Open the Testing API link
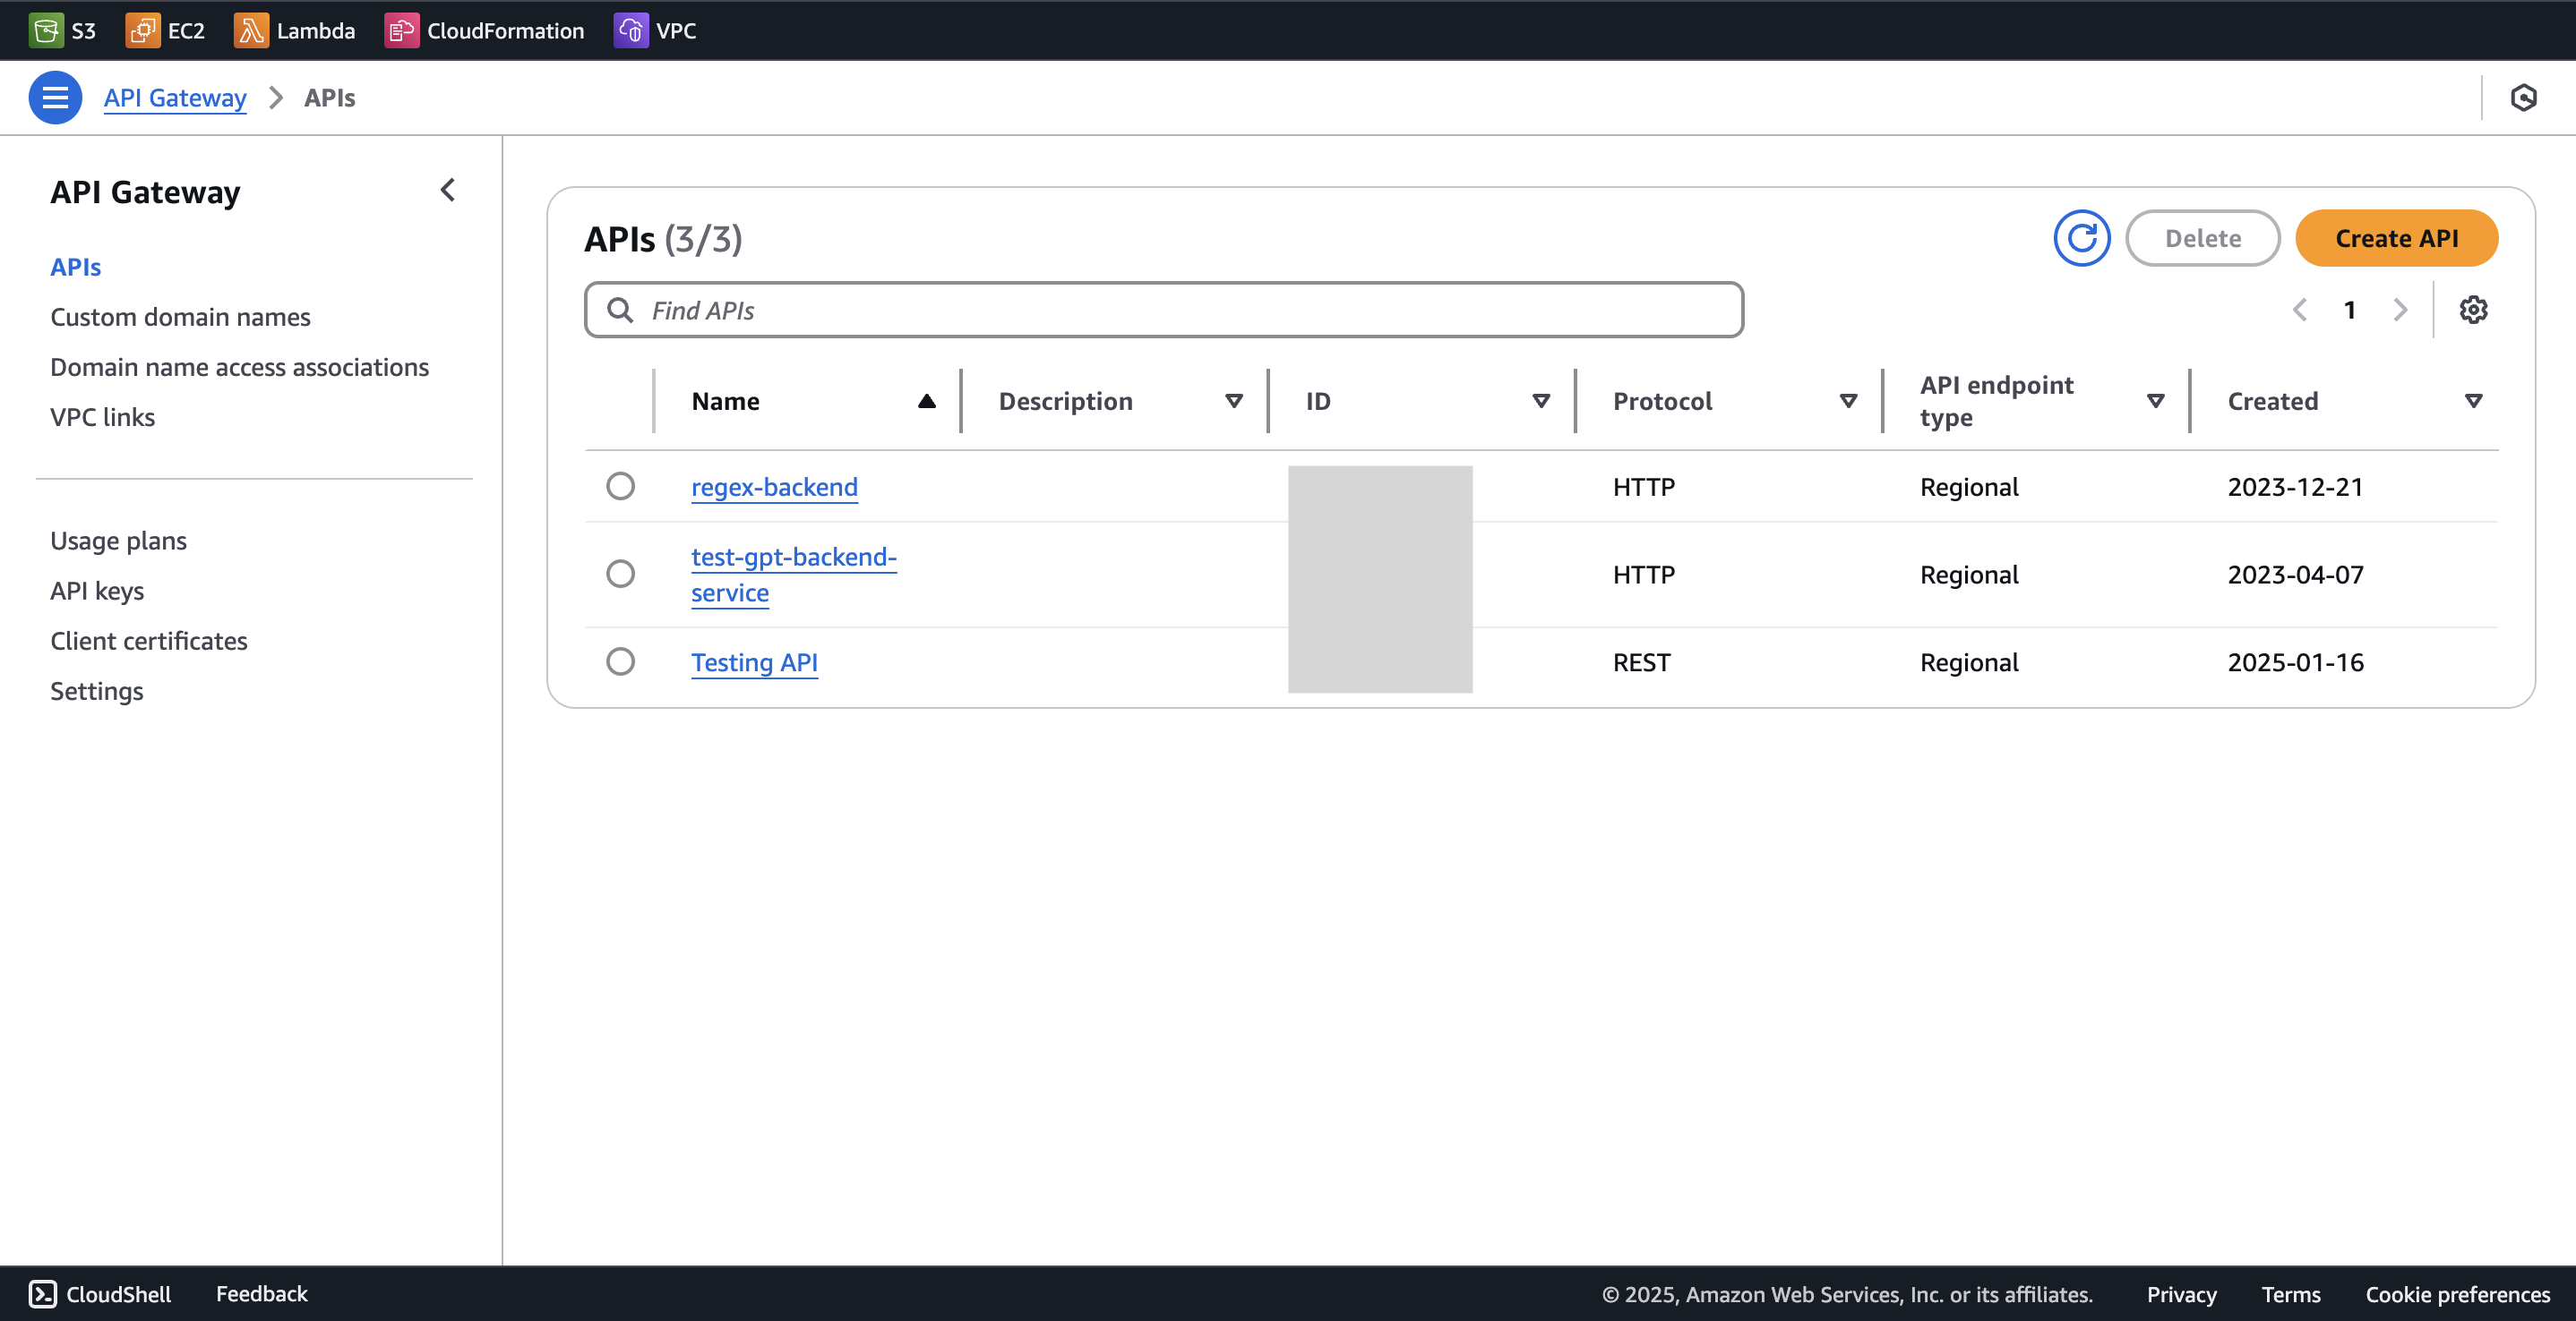The height and width of the screenshot is (1321, 2576). click(754, 662)
